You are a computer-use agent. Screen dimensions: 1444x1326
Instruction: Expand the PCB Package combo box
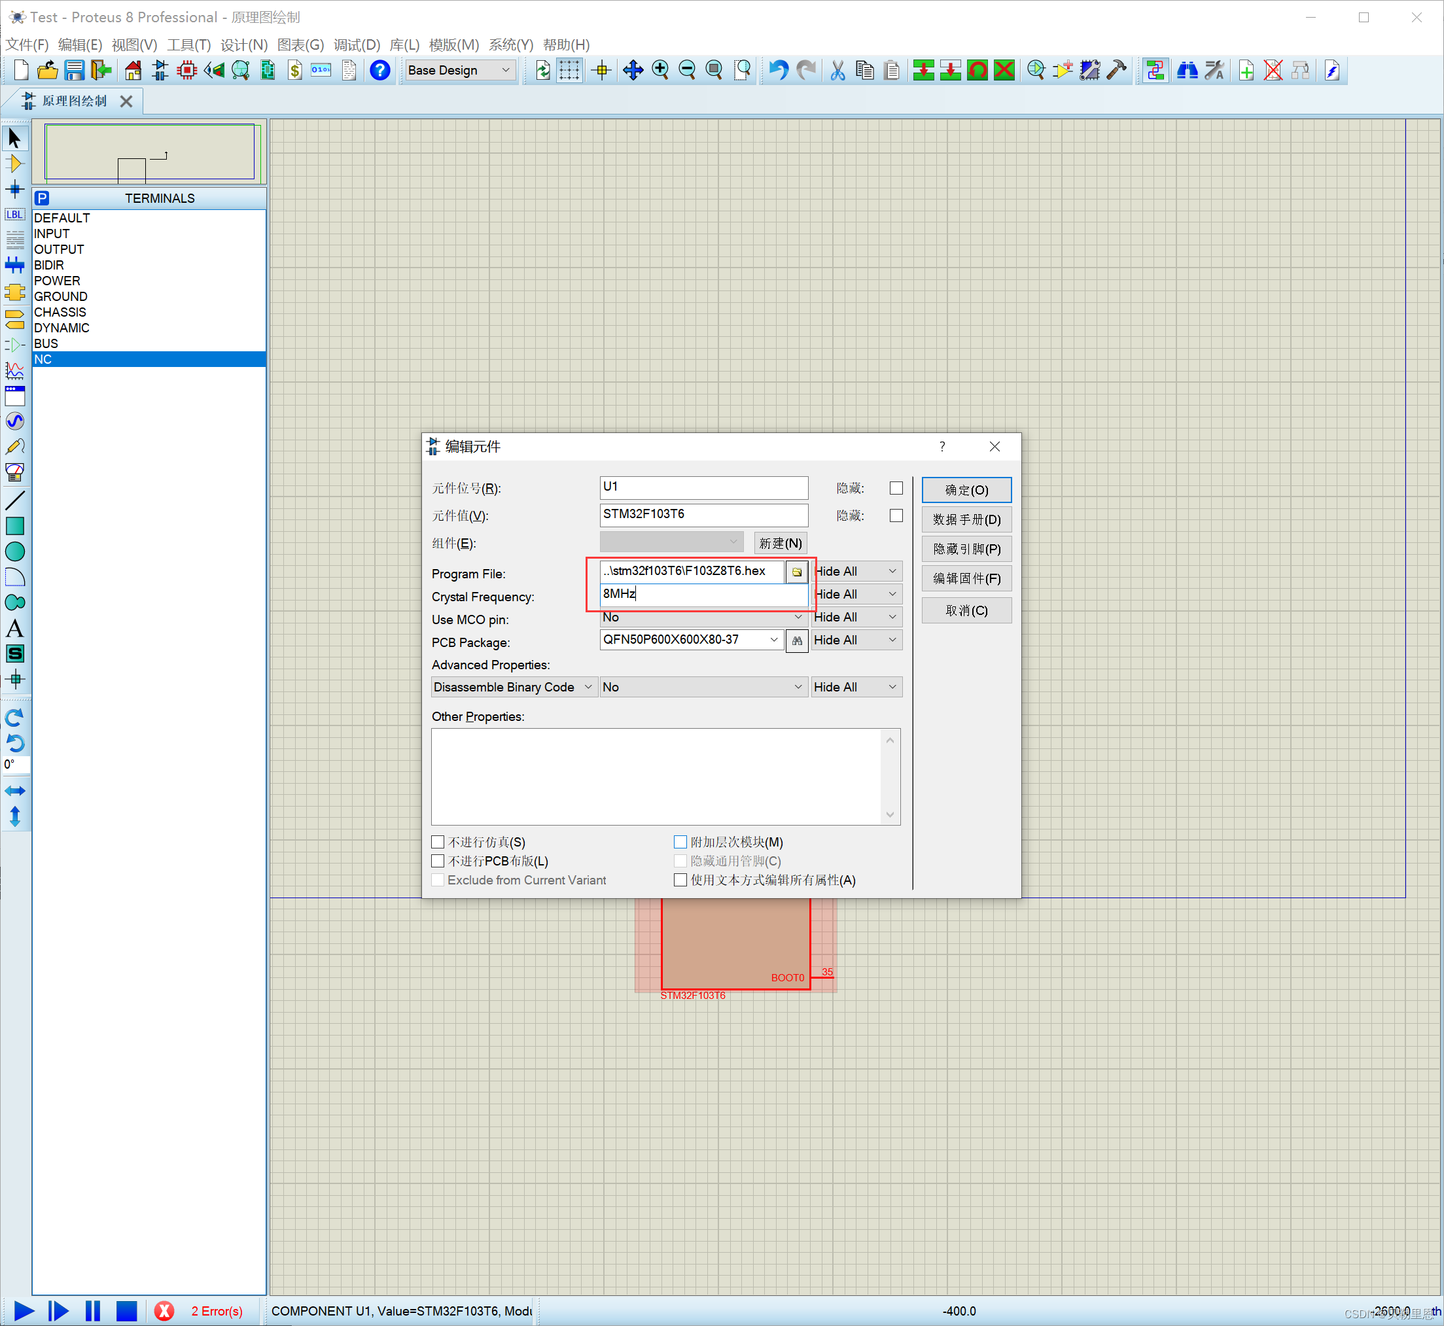773,639
